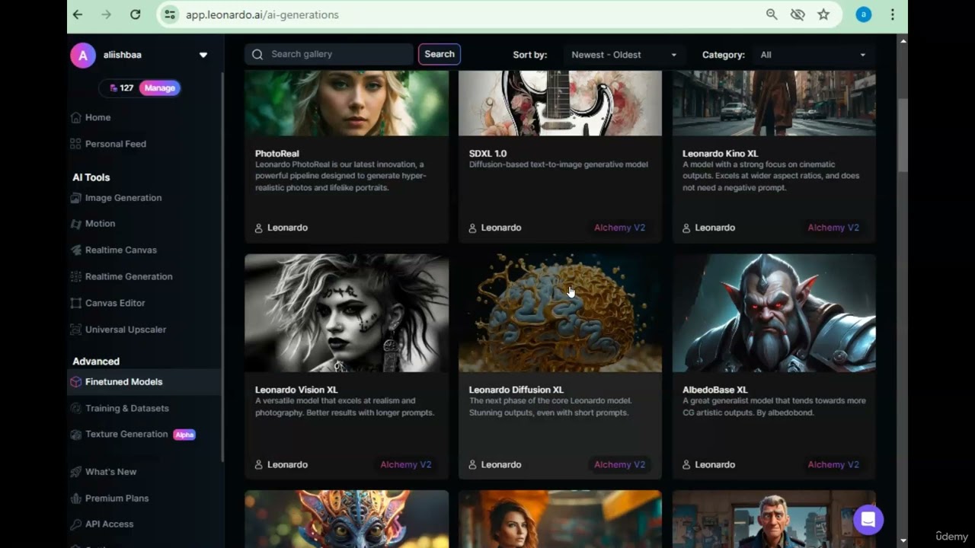Click the Realtime Canvas icon

point(75,250)
